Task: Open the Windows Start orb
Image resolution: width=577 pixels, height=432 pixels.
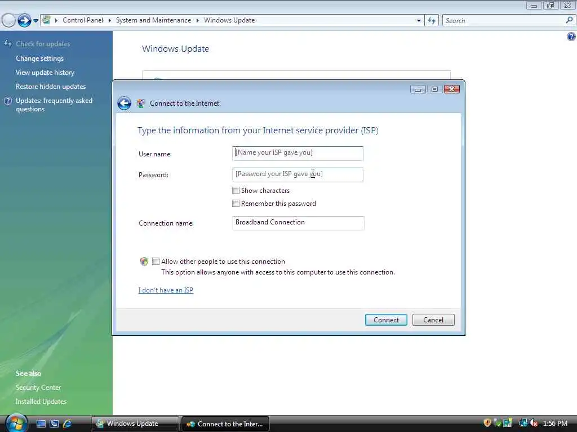Action: (16, 423)
